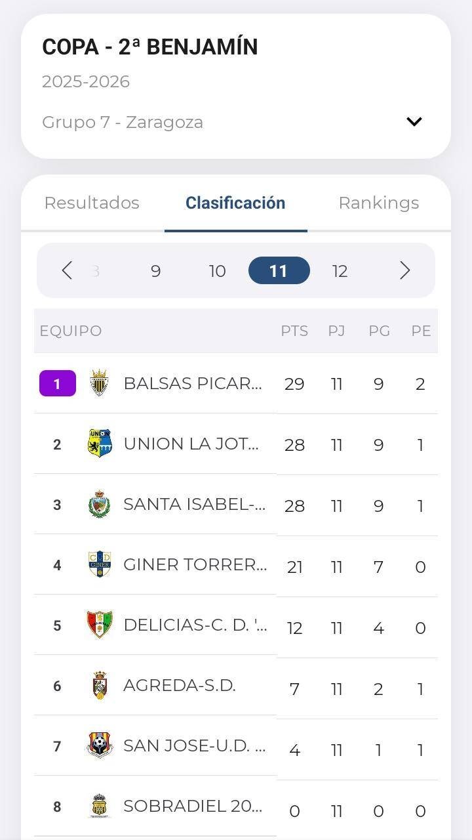Open the Balsas Picarral team crest
This screenshot has width=472, height=840.
[100, 383]
